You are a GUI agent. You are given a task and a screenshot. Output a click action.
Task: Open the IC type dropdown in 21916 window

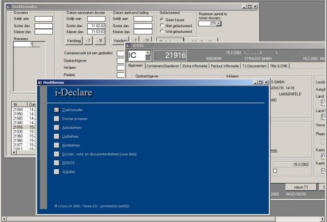[148, 53]
